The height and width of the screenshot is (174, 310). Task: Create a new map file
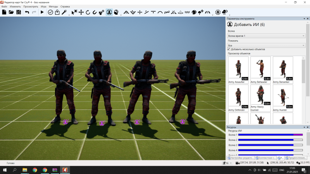click(4, 12)
